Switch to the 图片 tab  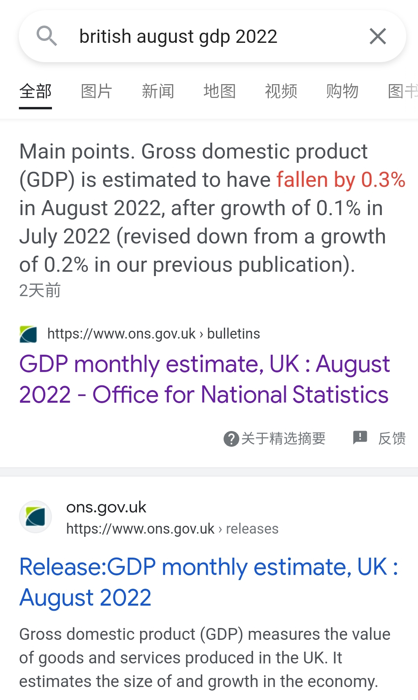click(96, 91)
